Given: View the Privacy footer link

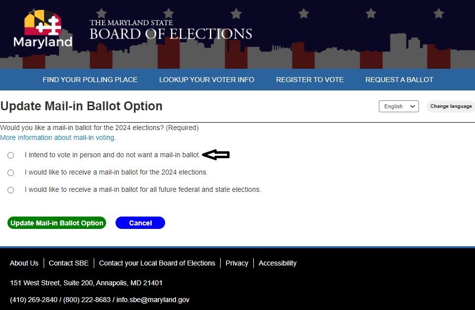Looking at the screenshot, I should tap(237, 263).
